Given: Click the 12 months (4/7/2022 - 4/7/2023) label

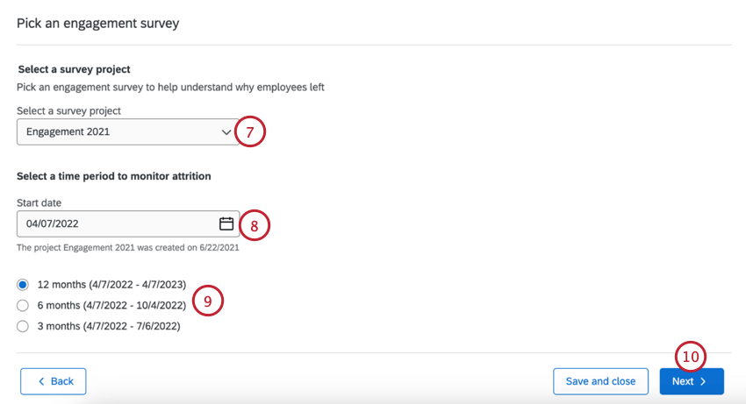Looking at the screenshot, I should (111, 285).
